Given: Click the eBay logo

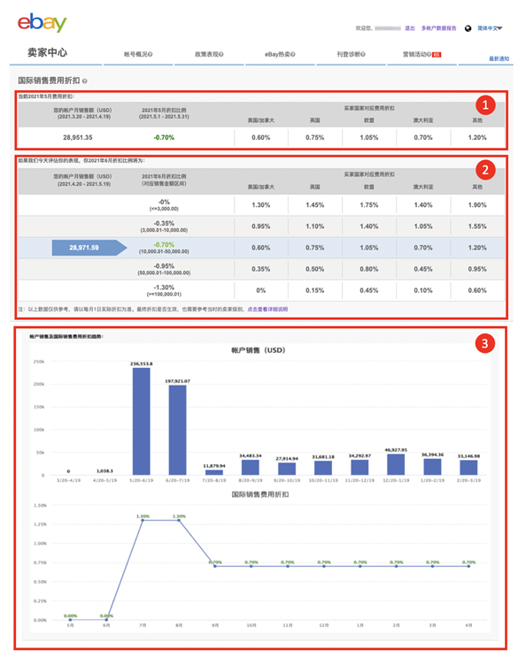Looking at the screenshot, I should point(42,23).
